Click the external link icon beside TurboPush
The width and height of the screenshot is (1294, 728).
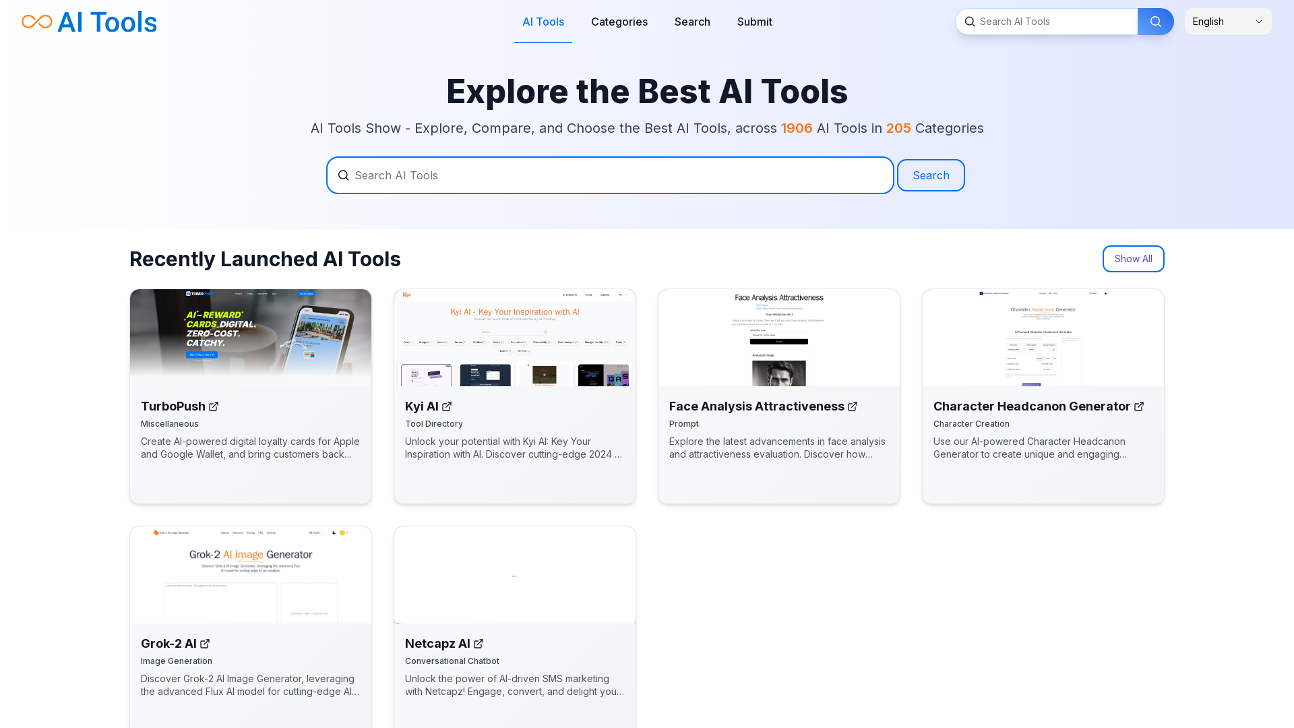tap(214, 406)
